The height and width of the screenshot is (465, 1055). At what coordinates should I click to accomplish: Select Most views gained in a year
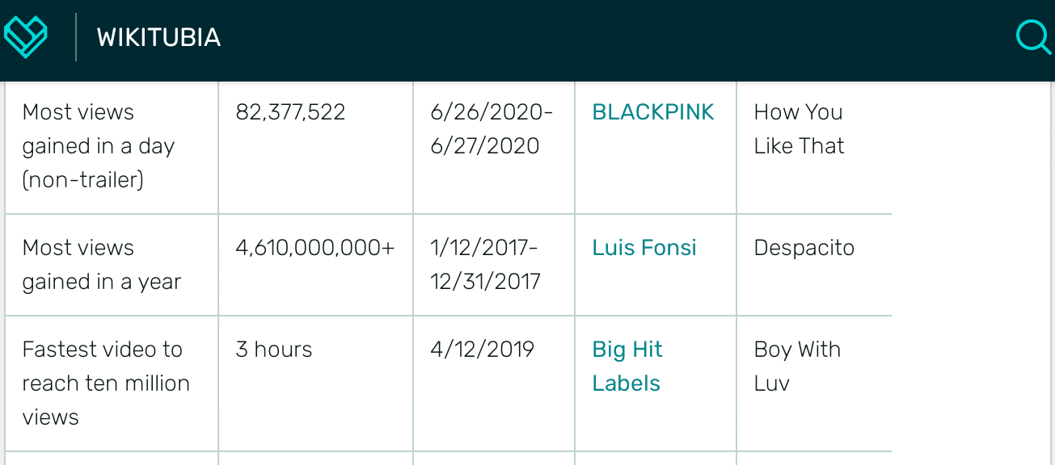tap(102, 265)
